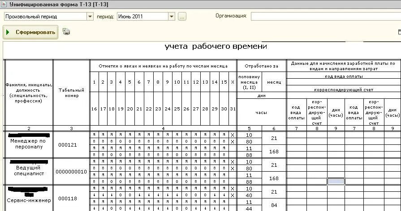Viewport: 401px width, 211px height.
Task: Click the 21 days cell for Сервис-инженер
Action: pos(274,192)
